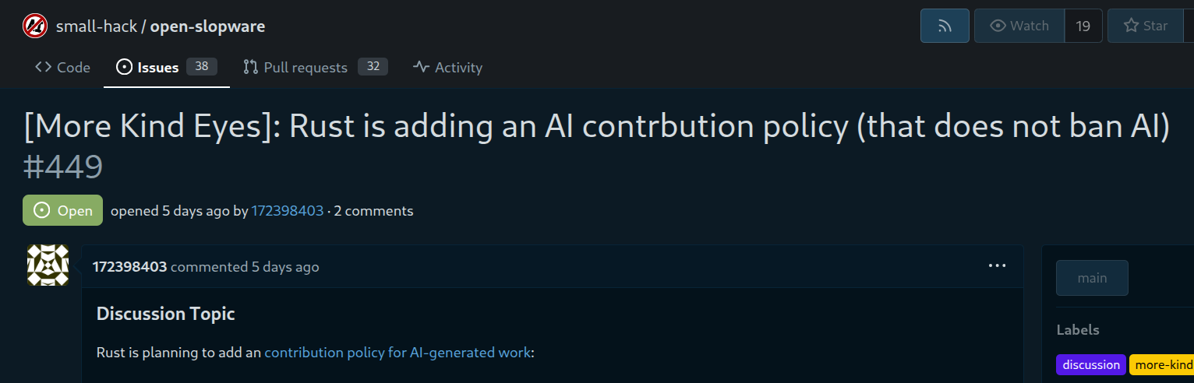The height and width of the screenshot is (383, 1194).
Task: View the Activity tab
Action: (448, 68)
